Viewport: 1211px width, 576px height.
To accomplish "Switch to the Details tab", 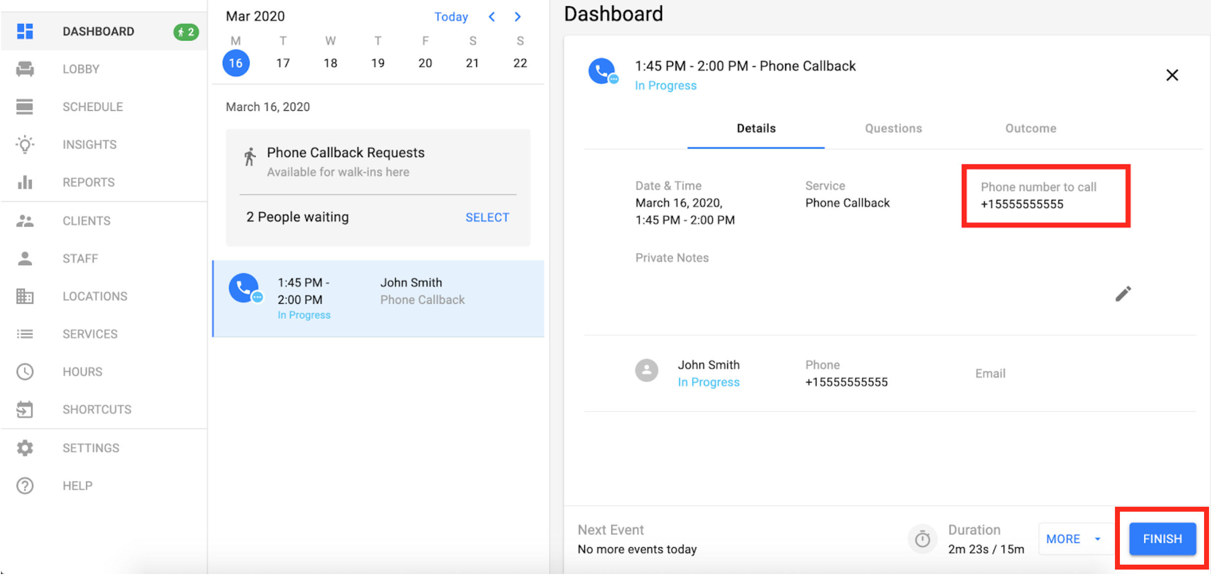I will pos(756,128).
